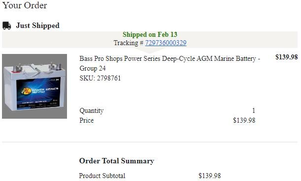301x181 pixels.
Task: Click the Product Subtotal label
Action: click(x=102, y=176)
